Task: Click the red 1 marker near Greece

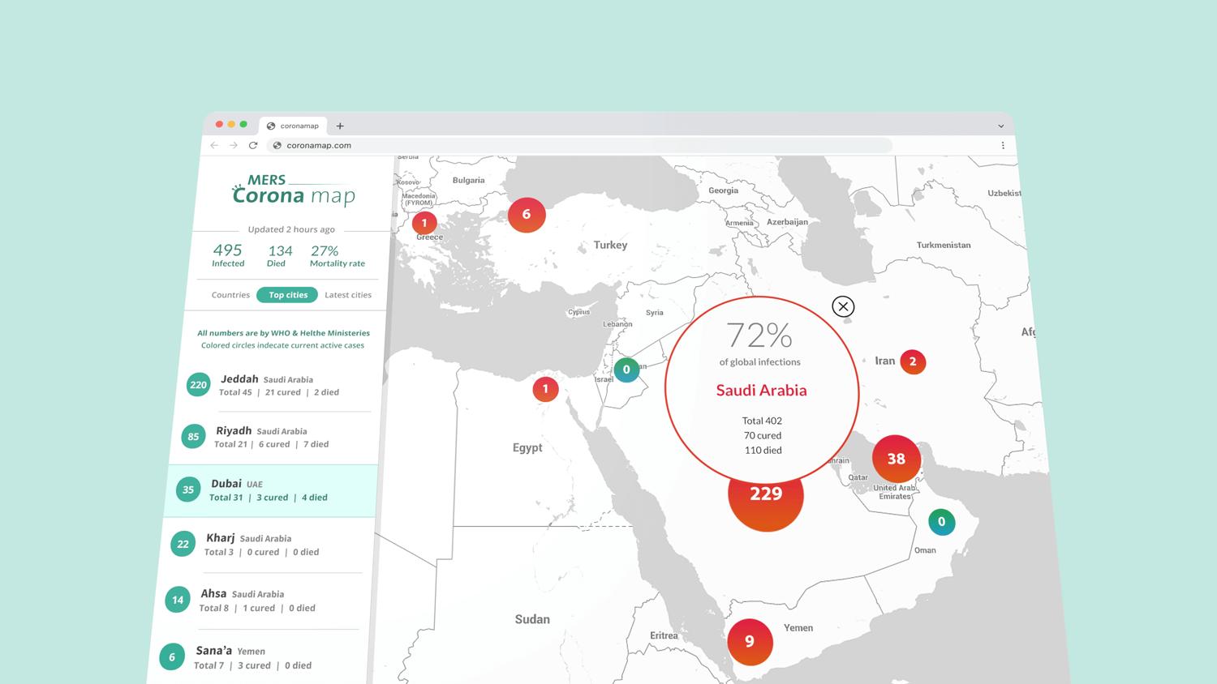Action: tap(424, 223)
